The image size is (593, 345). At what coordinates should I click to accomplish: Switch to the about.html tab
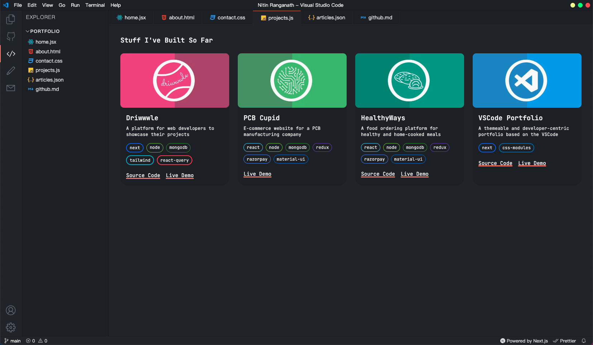point(178,18)
